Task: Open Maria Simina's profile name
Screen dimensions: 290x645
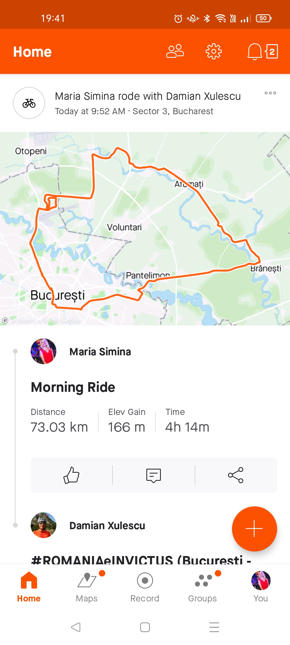Action: tap(100, 352)
